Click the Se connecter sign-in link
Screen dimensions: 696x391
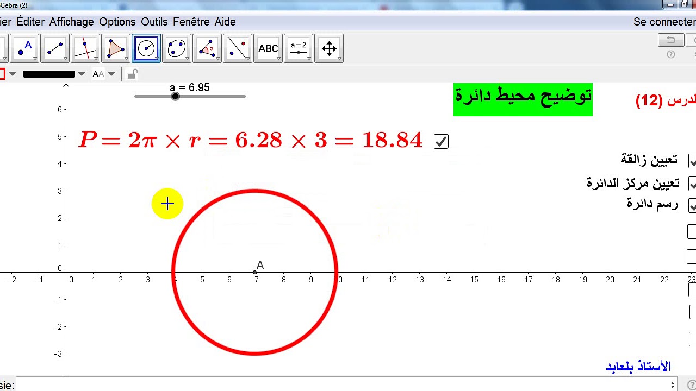coord(664,22)
